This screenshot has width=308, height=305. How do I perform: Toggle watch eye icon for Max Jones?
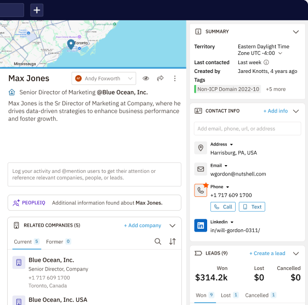(x=146, y=78)
